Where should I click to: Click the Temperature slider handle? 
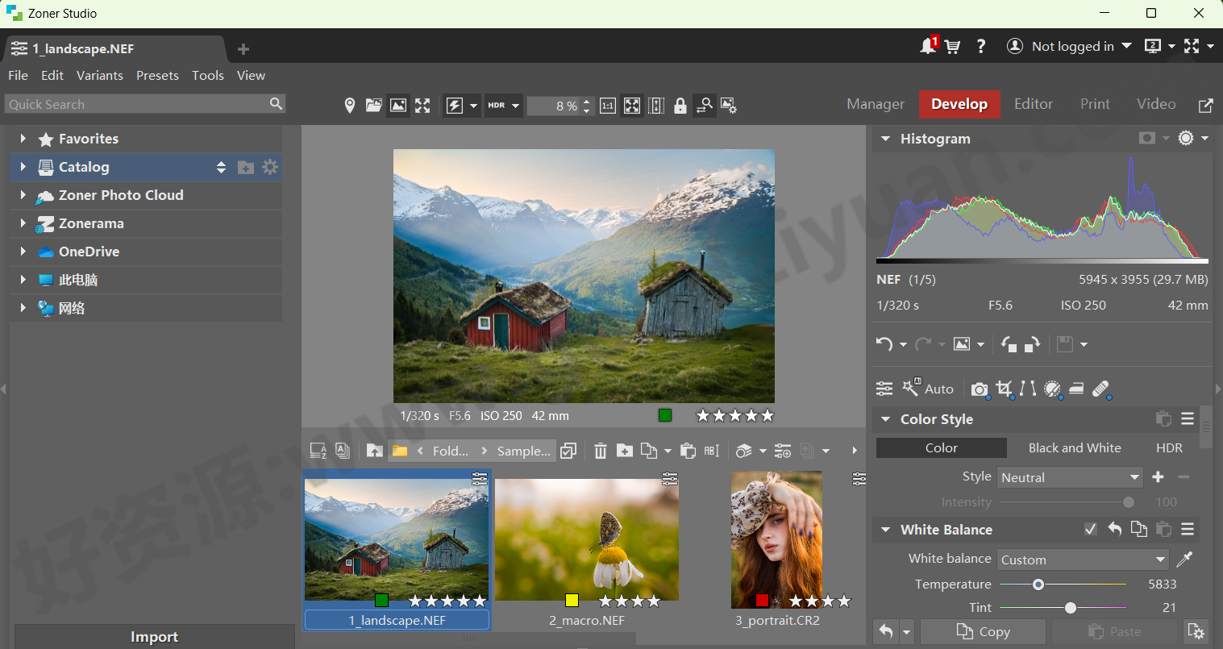pyautogui.click(x=1038, y=585)
